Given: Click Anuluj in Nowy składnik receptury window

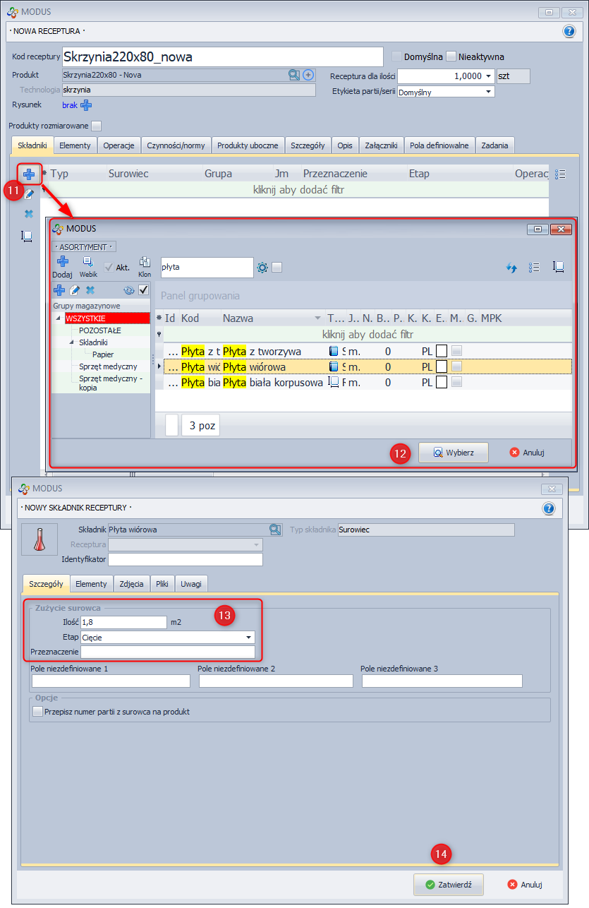Looking at the screenshot, I should point(526,884).
